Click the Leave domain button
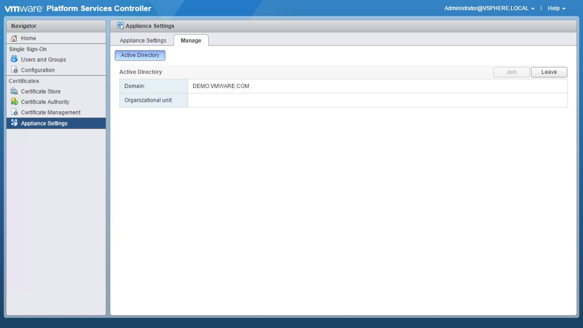The height and width of the screenshot is (328, 583). coord(549,72)
